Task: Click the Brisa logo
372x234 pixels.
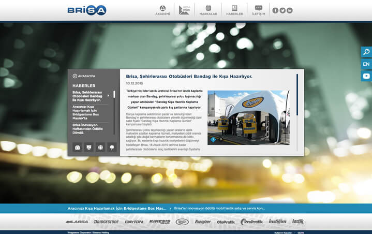Action: [x=87, y=10]
